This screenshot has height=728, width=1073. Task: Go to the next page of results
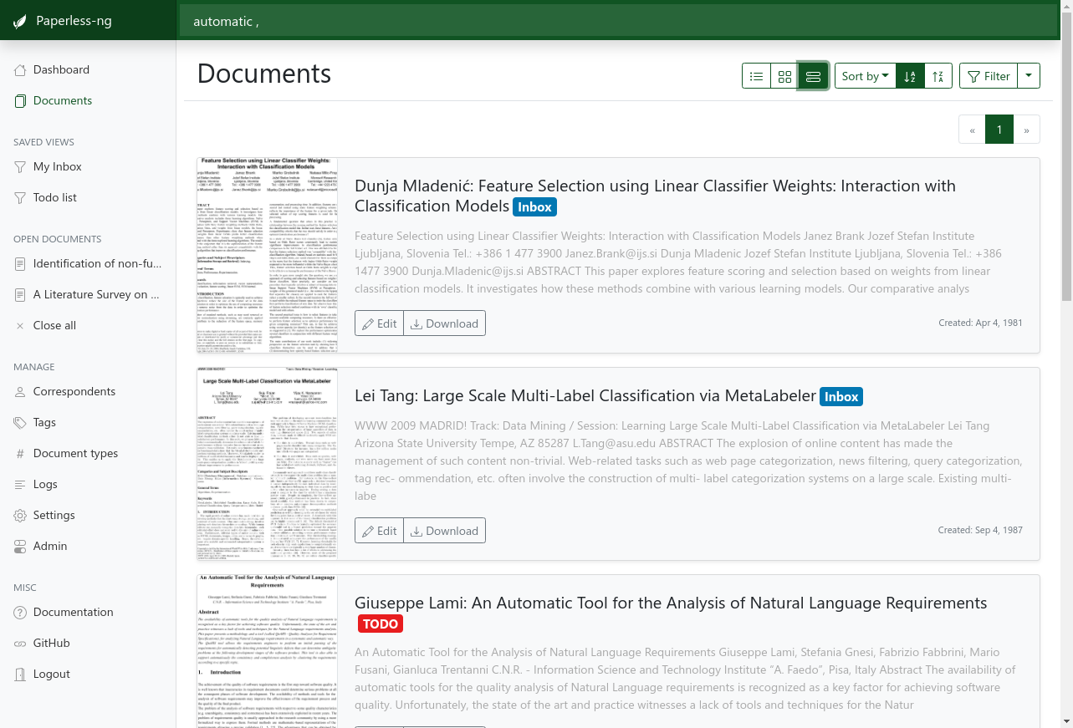(1026, 130)
